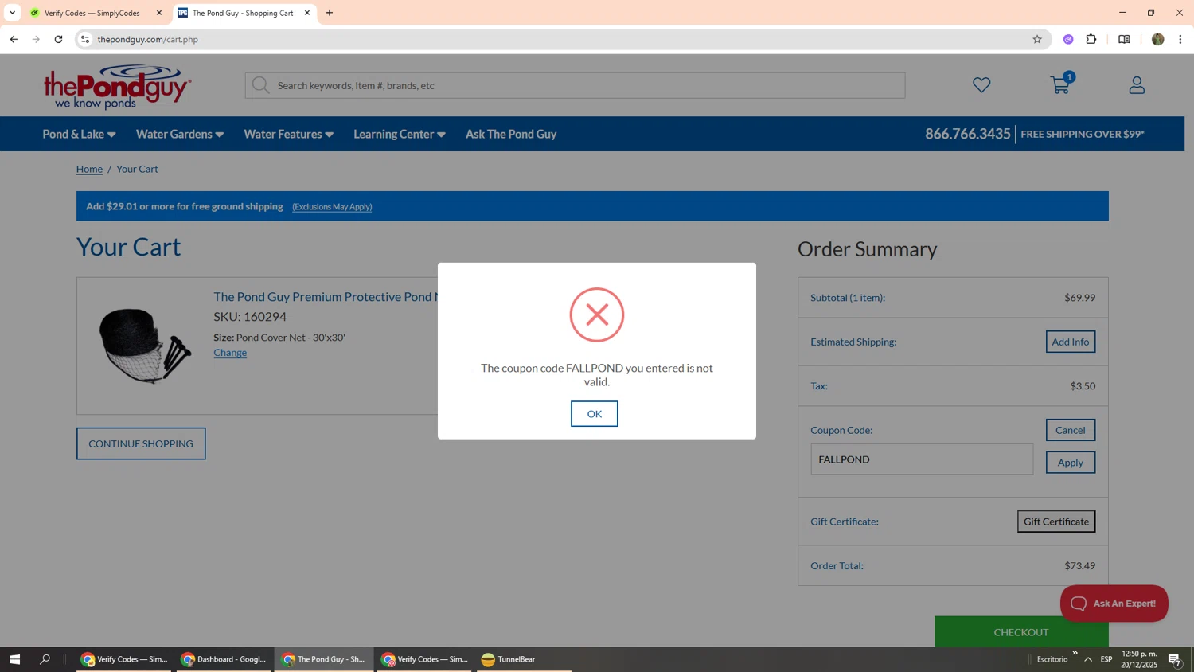This screenshot has width=1194, height=672.
Task: Switch to Dashboard - Google taskbar window
Action: pyautogui.click(x=224, y=659)
